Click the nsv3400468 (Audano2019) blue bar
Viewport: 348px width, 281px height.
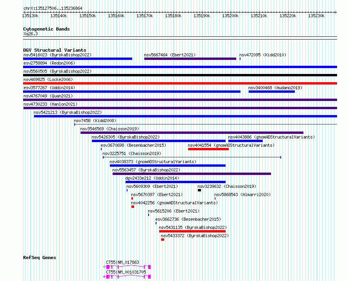coord(272,92)
